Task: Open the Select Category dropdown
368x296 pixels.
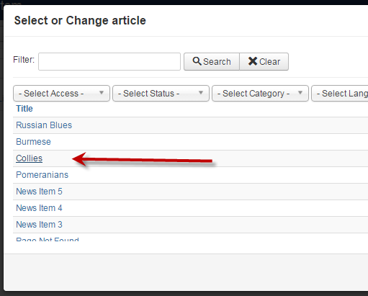Action: (260, 93)
